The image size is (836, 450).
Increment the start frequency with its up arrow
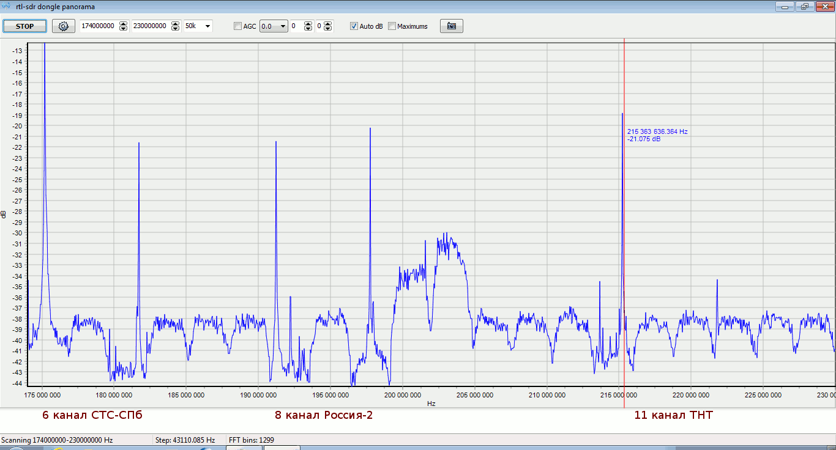click(x=124, y=24)
